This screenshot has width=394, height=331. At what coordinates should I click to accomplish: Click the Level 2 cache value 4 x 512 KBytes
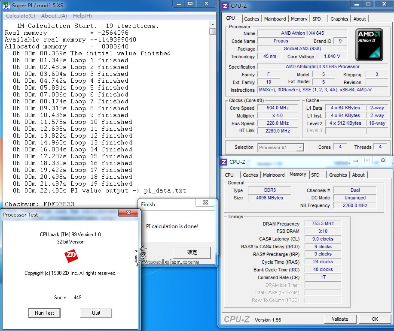point(345,123)
